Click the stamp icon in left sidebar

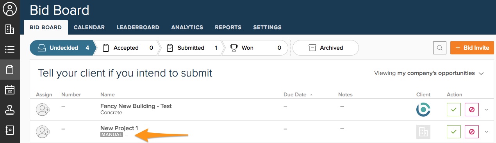point(10,110)
